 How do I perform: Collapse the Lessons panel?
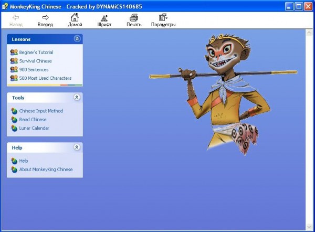coord(77,38)
